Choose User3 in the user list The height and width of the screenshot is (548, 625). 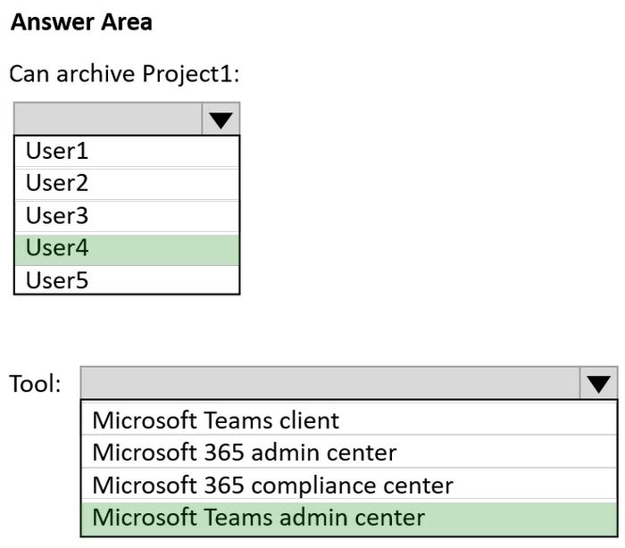[x=127, y=216]
